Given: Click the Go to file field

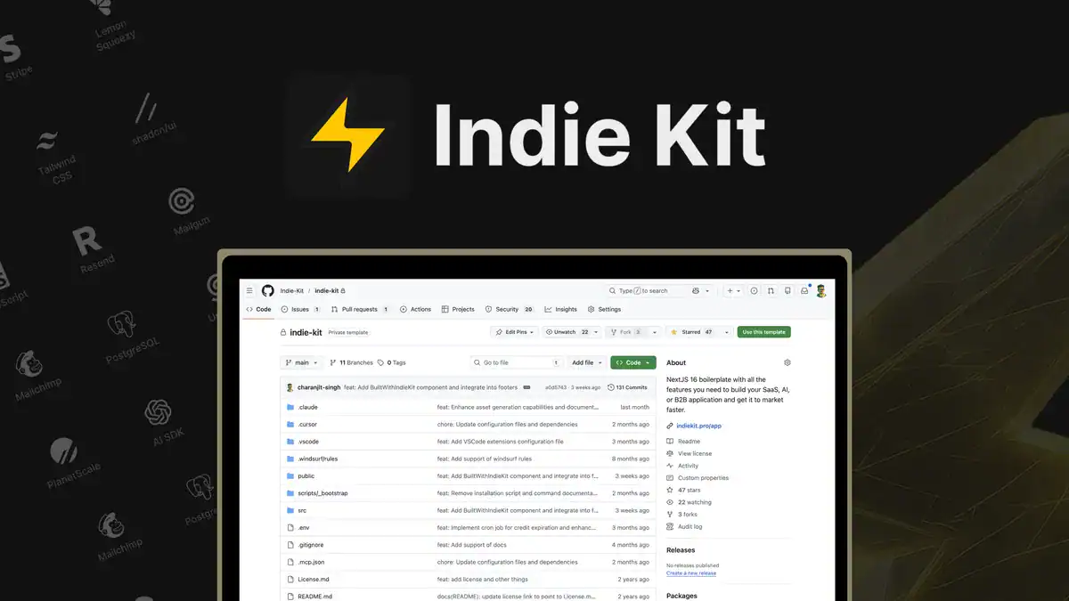Looking at the screenshot, I should coord(518,362).
